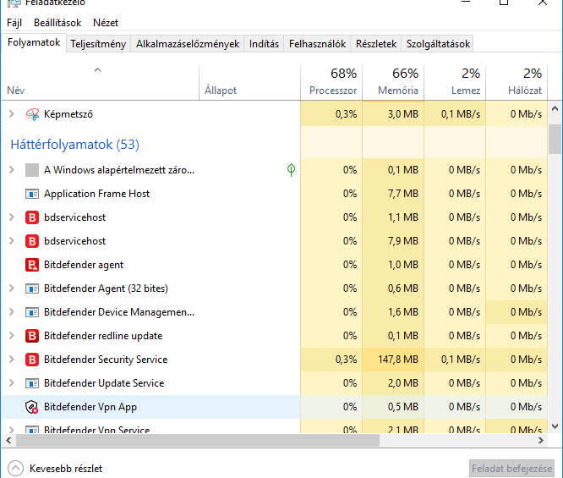The width and height of the screenshot is (563, 478).
Task: Sort by Lemez column header
Action: (455, 83)
